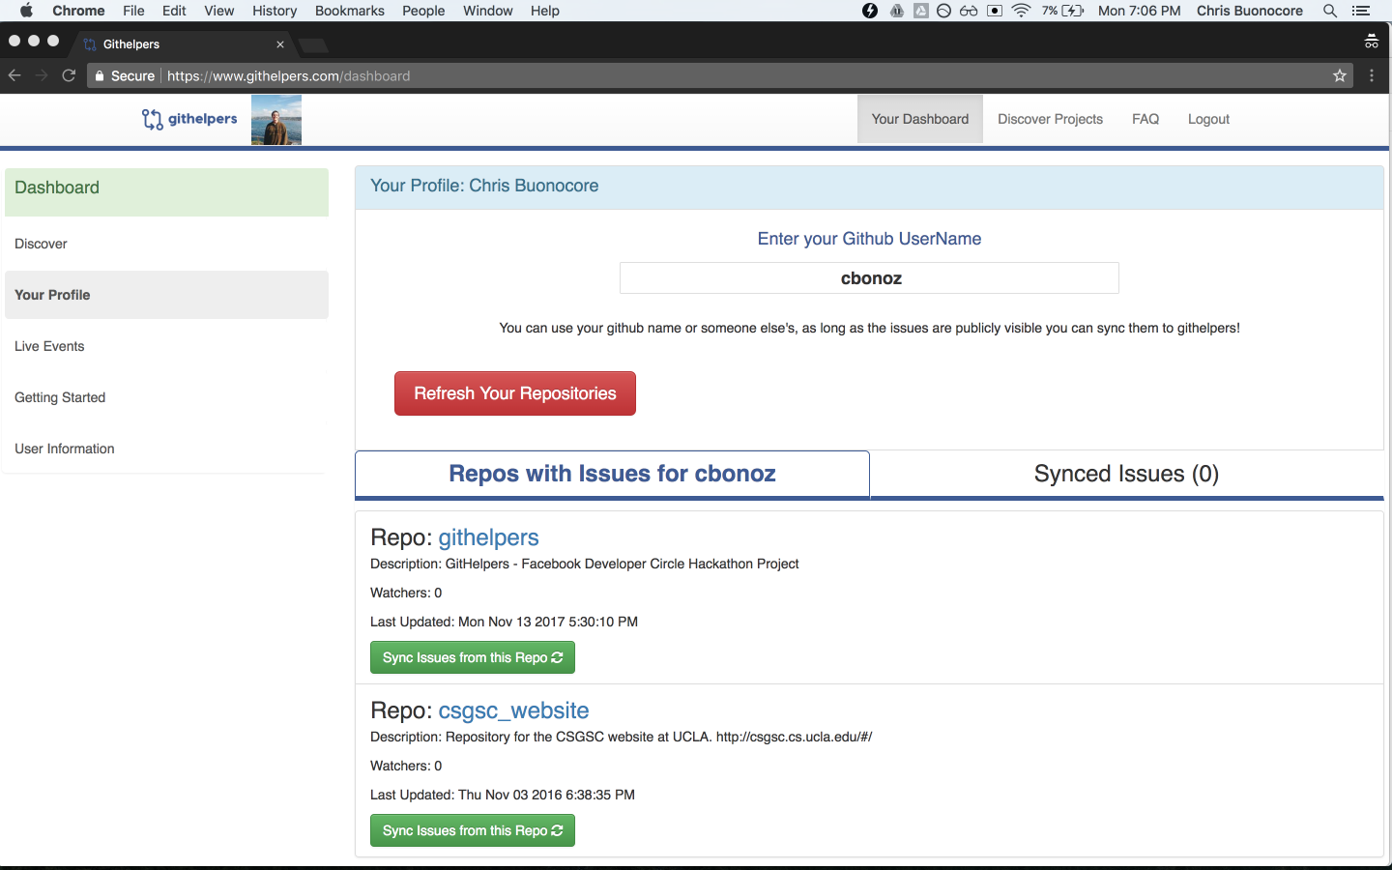Click the browser address bar URL
Viewport: 1392px width, 870px height.
click(288, 76)
